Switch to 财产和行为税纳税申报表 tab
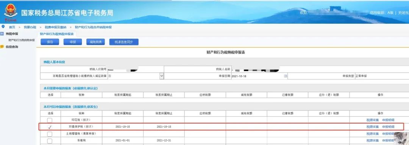 56,34
